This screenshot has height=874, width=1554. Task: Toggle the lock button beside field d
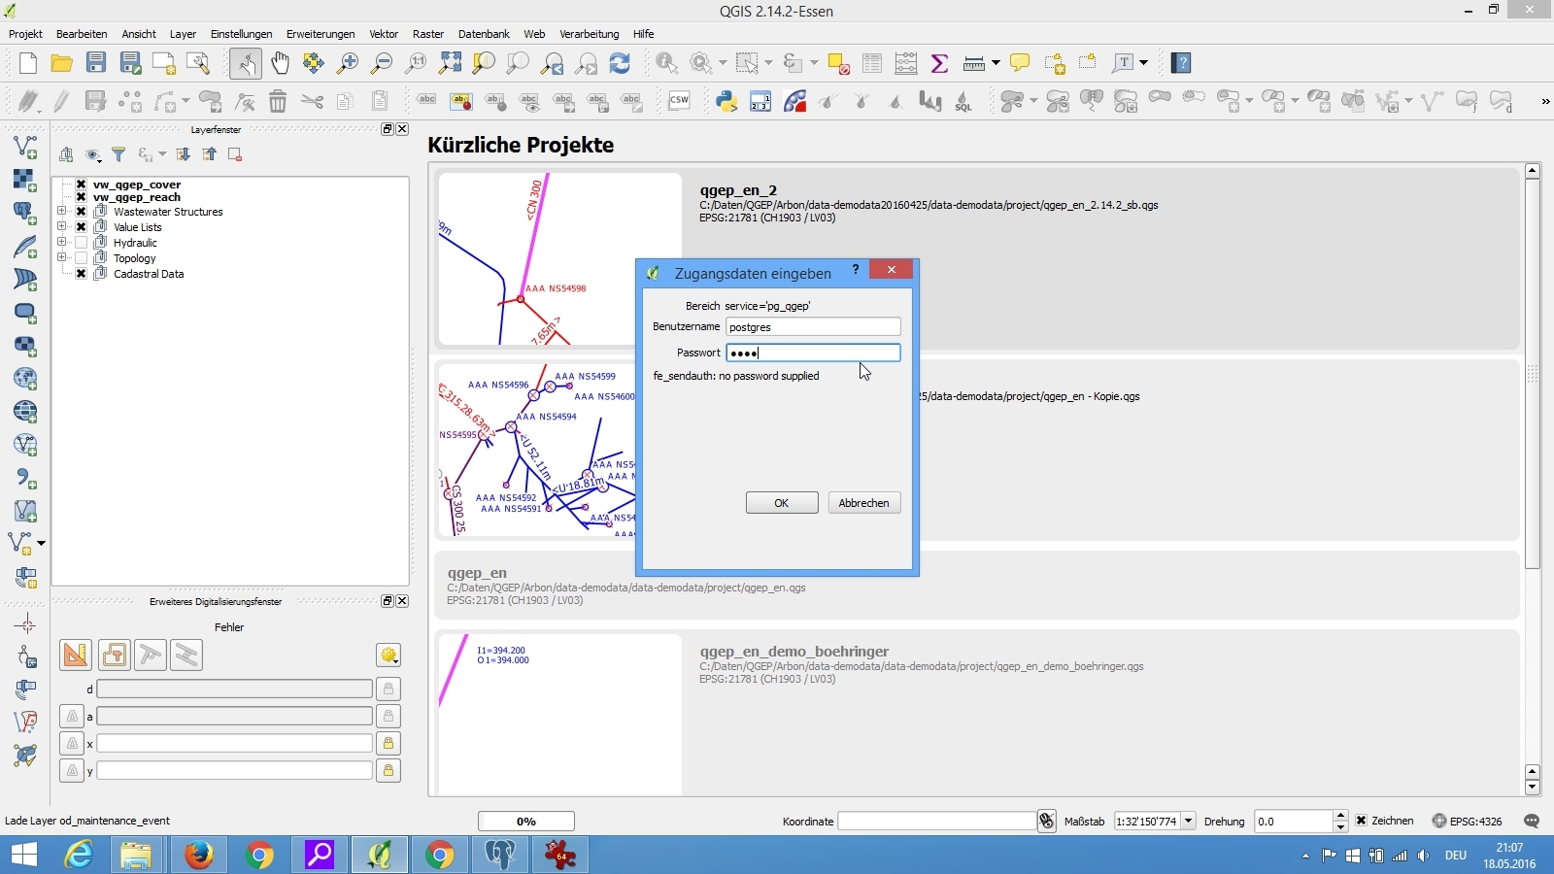pos(388,689)
